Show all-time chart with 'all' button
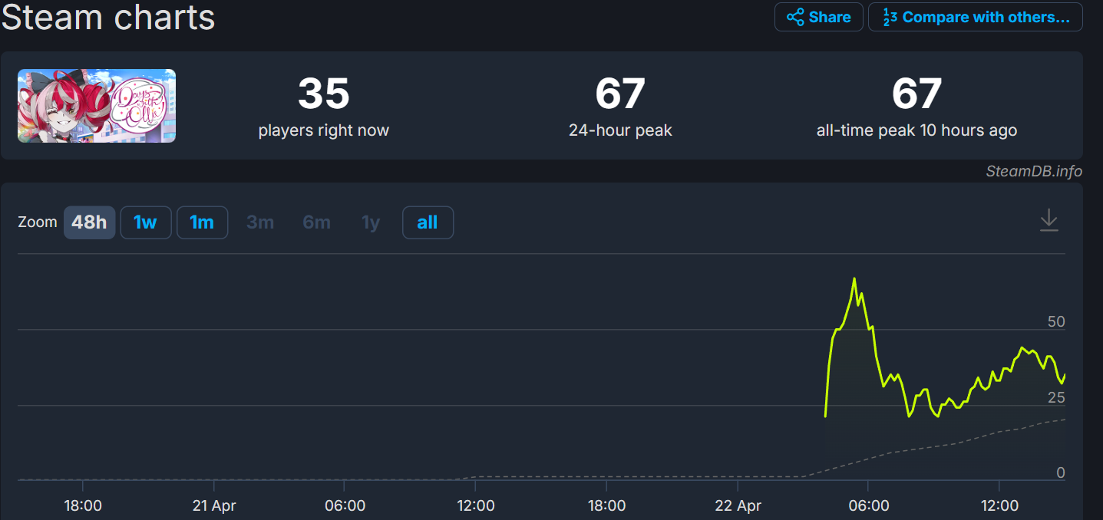Image resolution: width=1103 pixels, height=520 pixels. coord(428,222)
